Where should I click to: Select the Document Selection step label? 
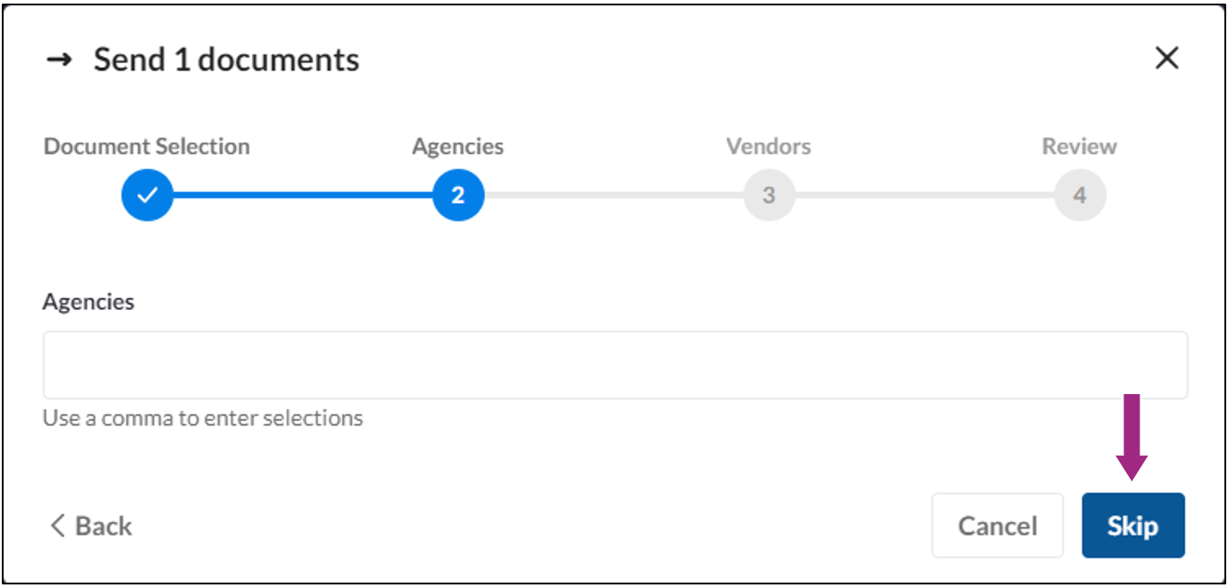coord(146,146)
